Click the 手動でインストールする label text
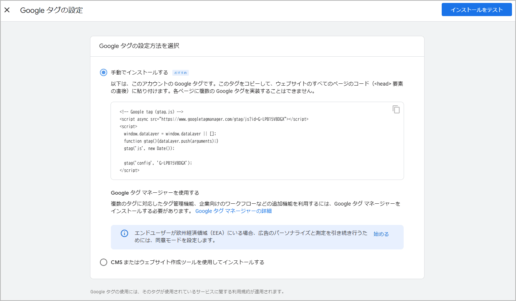This screenshot has height=301, width=516. click(139, 72)
